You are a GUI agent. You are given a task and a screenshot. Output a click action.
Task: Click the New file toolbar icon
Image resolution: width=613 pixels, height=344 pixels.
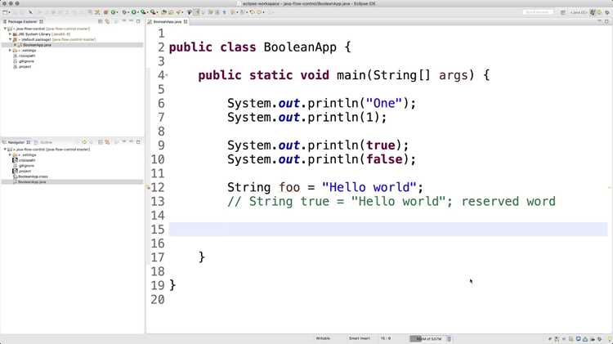click(5, 12)
